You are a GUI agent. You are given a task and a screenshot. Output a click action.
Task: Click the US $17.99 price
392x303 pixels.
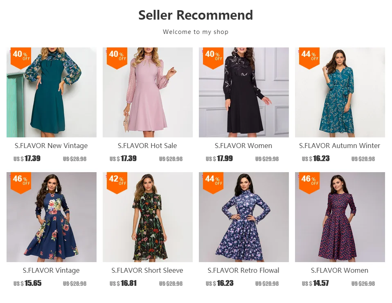point(219,159)
